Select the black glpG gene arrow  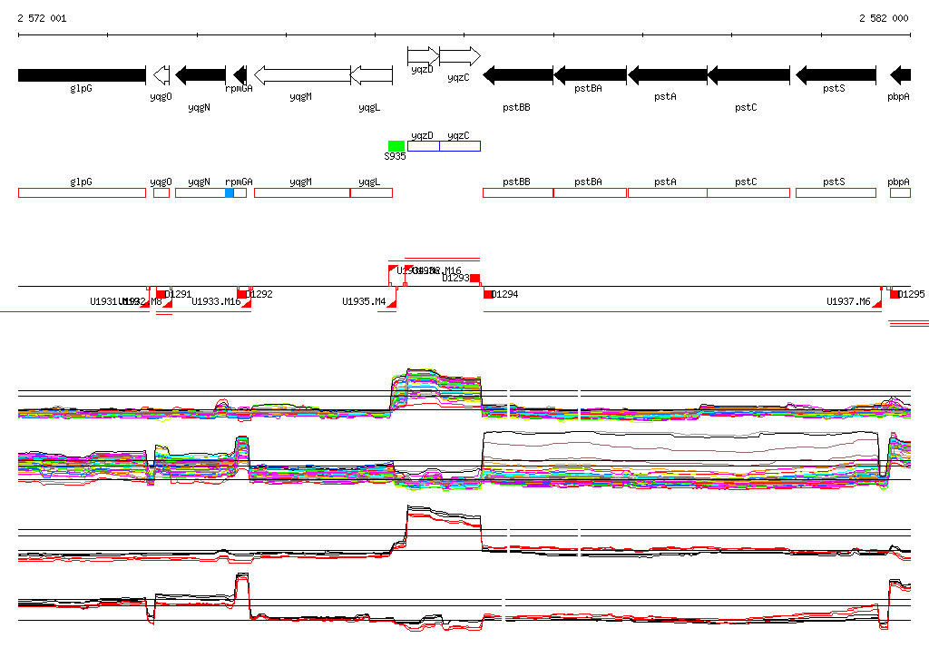tap(82, 75)
